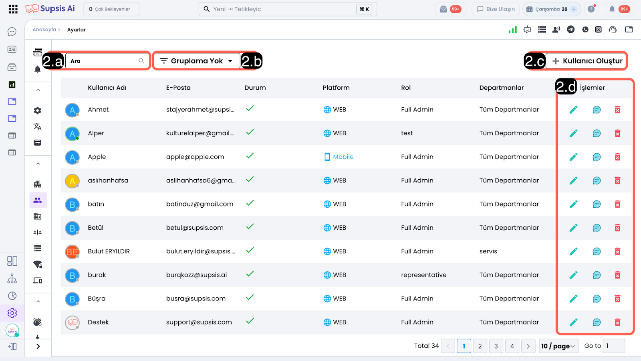Open the chat icon for Apple user
The height and width of the screenshot is (361, 641).
pyautogui.click(x=597, y=157)
